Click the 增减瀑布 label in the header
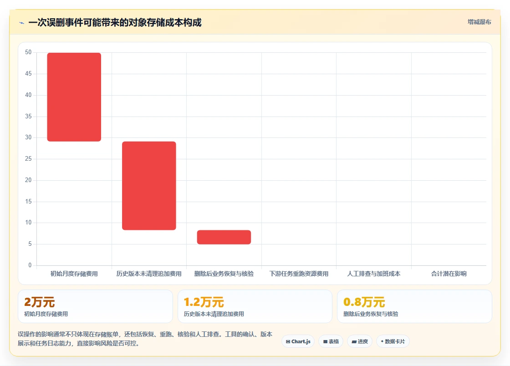The height and width of the screenshot is (366, 510). 479,22
